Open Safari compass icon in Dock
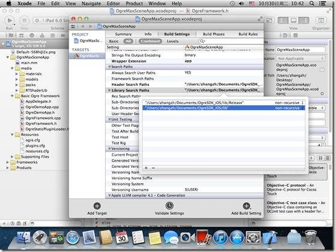 pyautogui.click(x=73, y=237)
